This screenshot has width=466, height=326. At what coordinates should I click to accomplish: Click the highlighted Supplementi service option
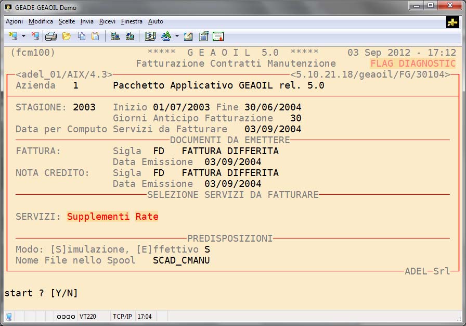(x=98, y=217)
